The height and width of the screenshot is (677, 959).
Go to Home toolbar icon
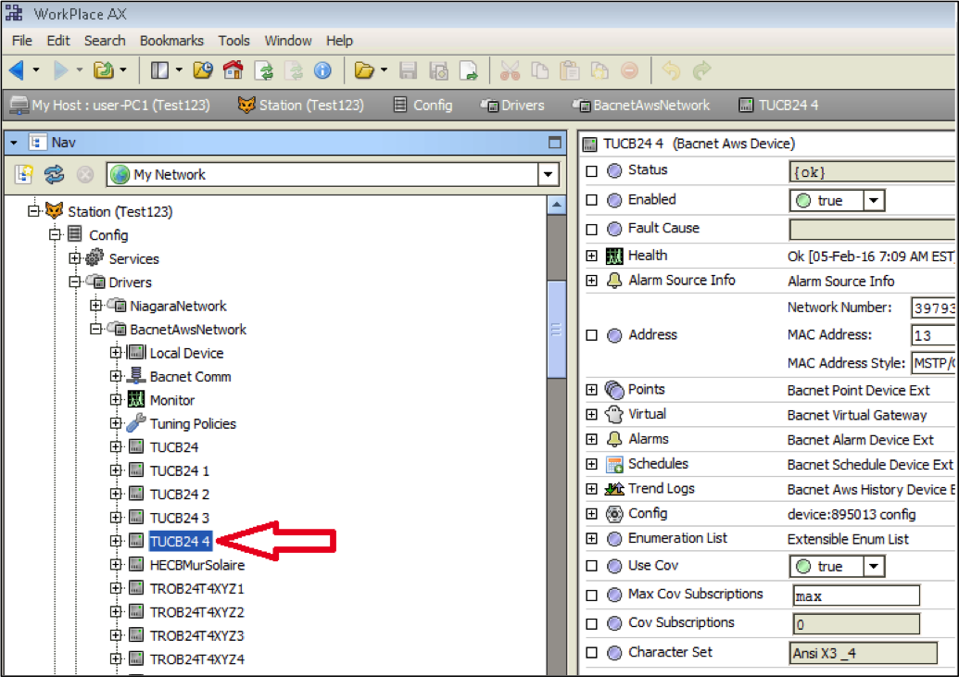[x=233, y=70]
